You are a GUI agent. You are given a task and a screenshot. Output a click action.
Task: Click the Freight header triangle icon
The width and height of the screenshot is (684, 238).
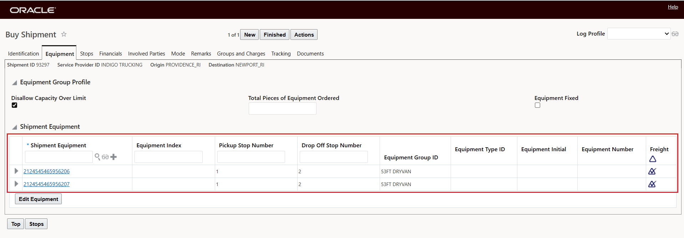pos(653,159)
